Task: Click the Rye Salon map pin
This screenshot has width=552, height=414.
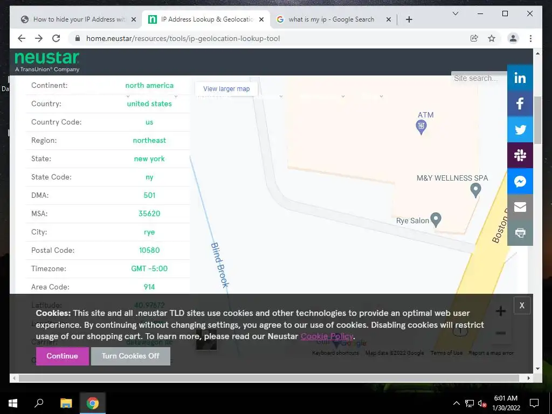Action: pyautogui.click(x=436, y=220)
